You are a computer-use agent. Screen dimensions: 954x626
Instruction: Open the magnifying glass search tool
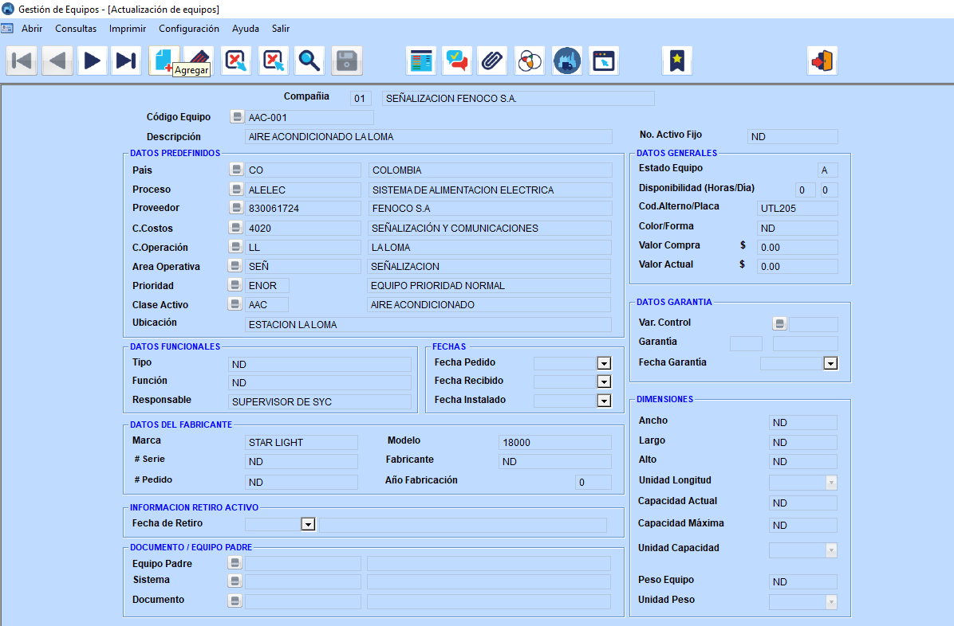click(309, 61)
